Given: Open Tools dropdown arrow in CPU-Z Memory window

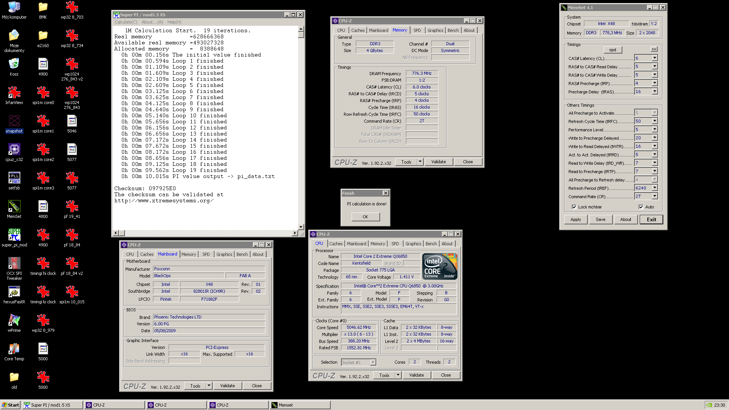Looking at the screenshot, I should coord(420,162).
